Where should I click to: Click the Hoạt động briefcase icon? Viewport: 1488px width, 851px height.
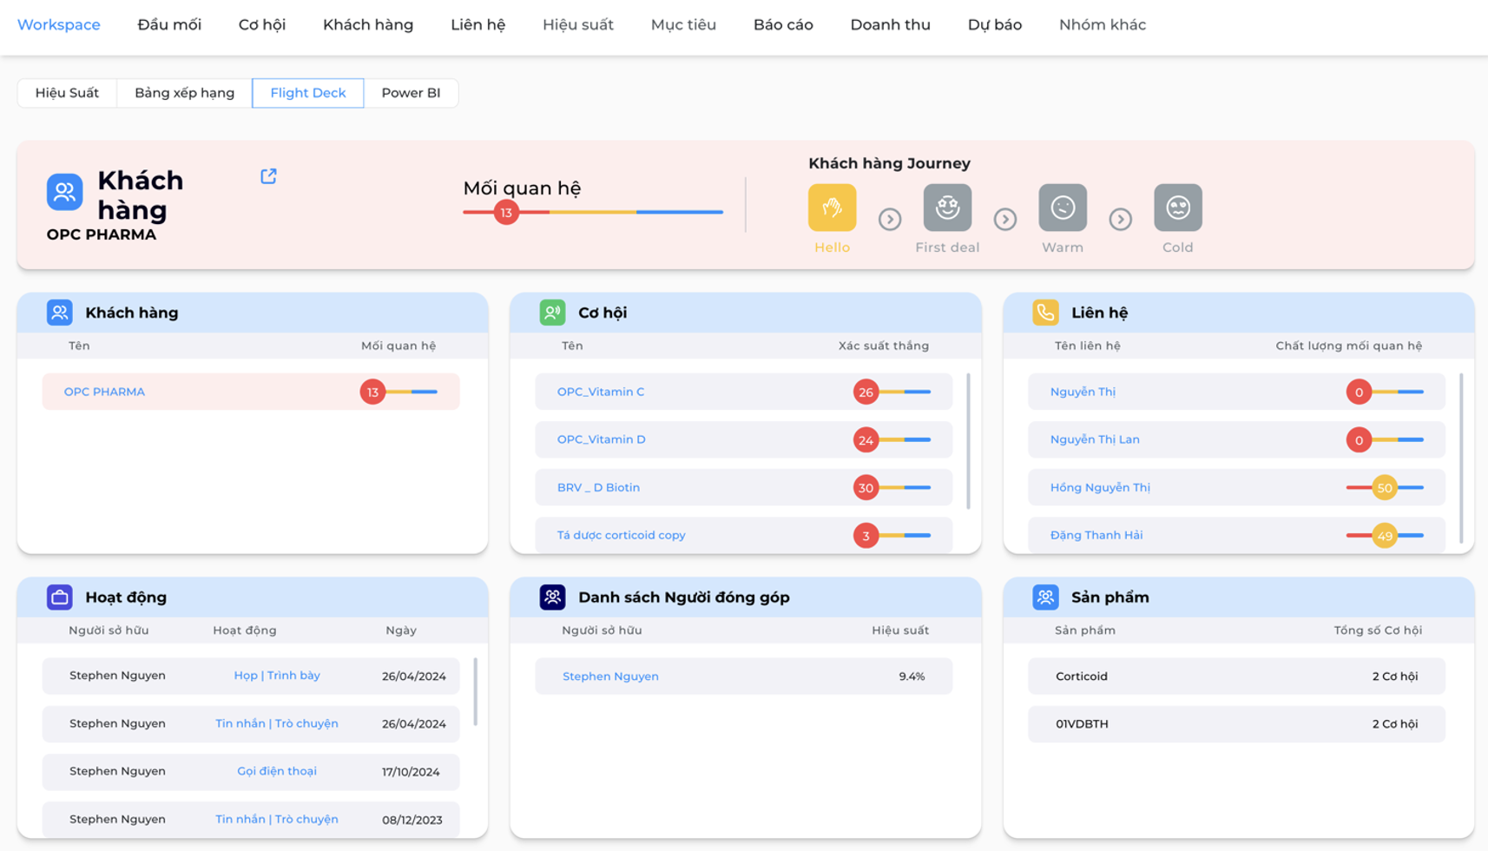pyautogui.click(x=59, y=597)
